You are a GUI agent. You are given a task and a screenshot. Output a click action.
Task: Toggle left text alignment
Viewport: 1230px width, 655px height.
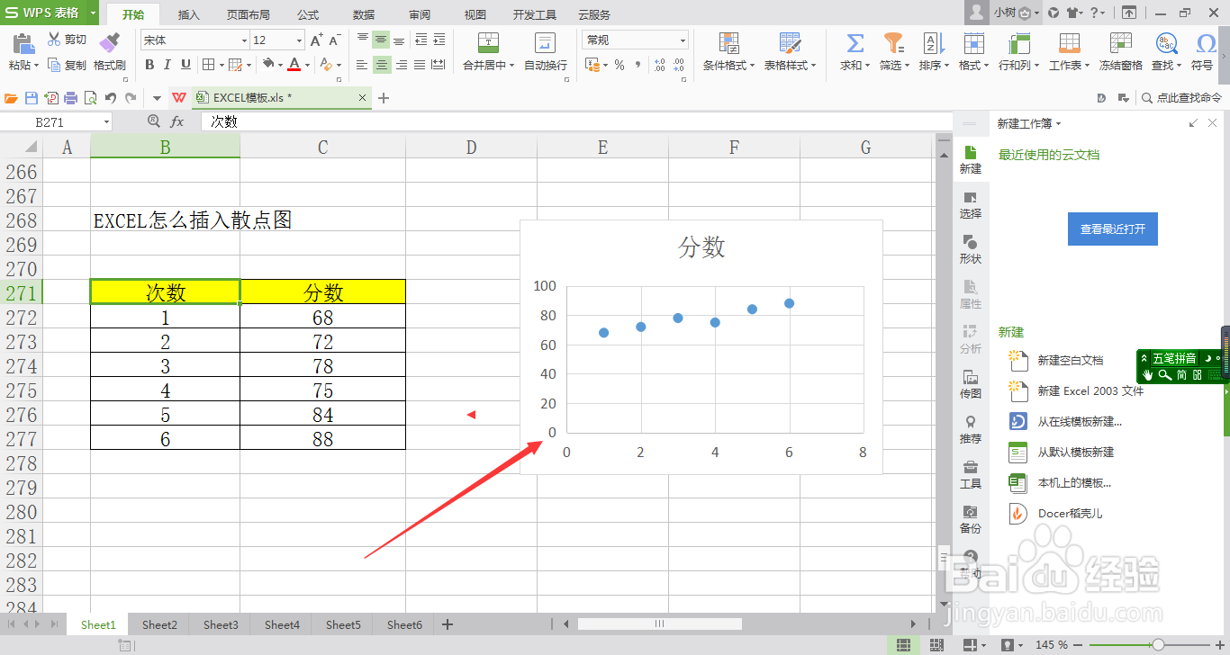point(362,65)
